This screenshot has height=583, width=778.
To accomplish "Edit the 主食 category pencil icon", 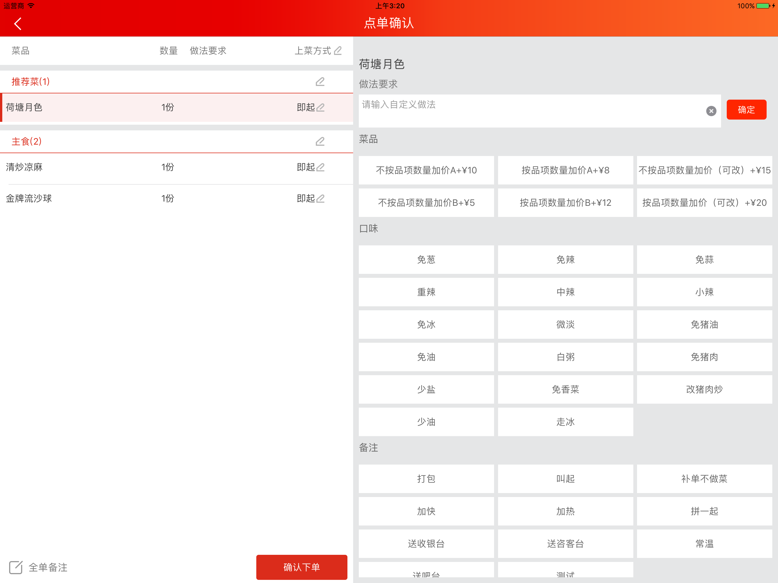I will point(320,141).
